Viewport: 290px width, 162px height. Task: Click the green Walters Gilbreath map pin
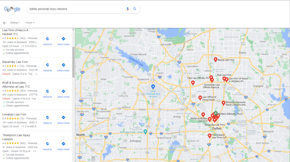pyautogui.click(x=216, y=113)
